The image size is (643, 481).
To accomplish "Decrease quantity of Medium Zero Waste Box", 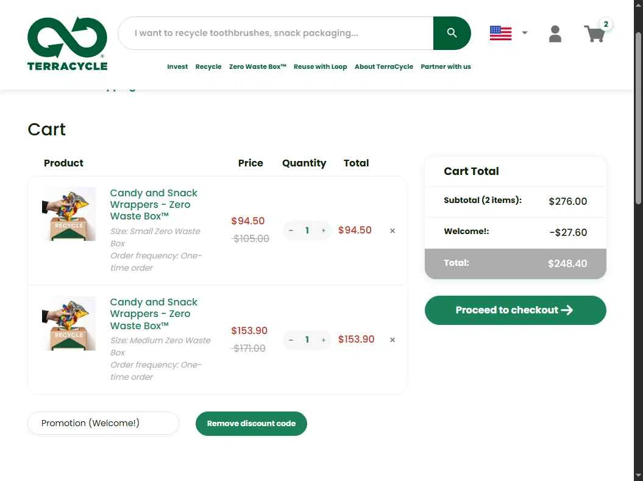I will coord(291,340).
